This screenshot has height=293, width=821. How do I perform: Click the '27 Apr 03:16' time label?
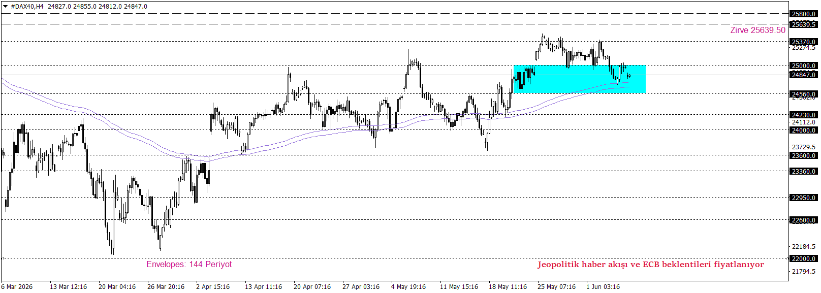[361, 287]
